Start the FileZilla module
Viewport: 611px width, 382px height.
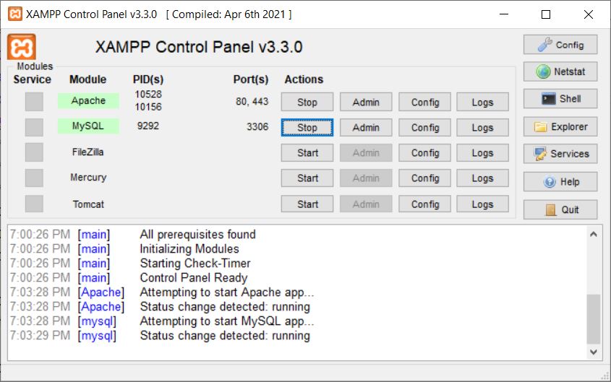[307, 153]
